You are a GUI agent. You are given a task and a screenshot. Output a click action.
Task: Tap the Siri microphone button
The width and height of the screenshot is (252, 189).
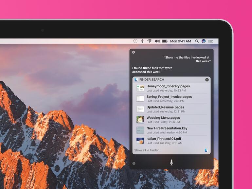pyautogui.click(x=171, y=163)
